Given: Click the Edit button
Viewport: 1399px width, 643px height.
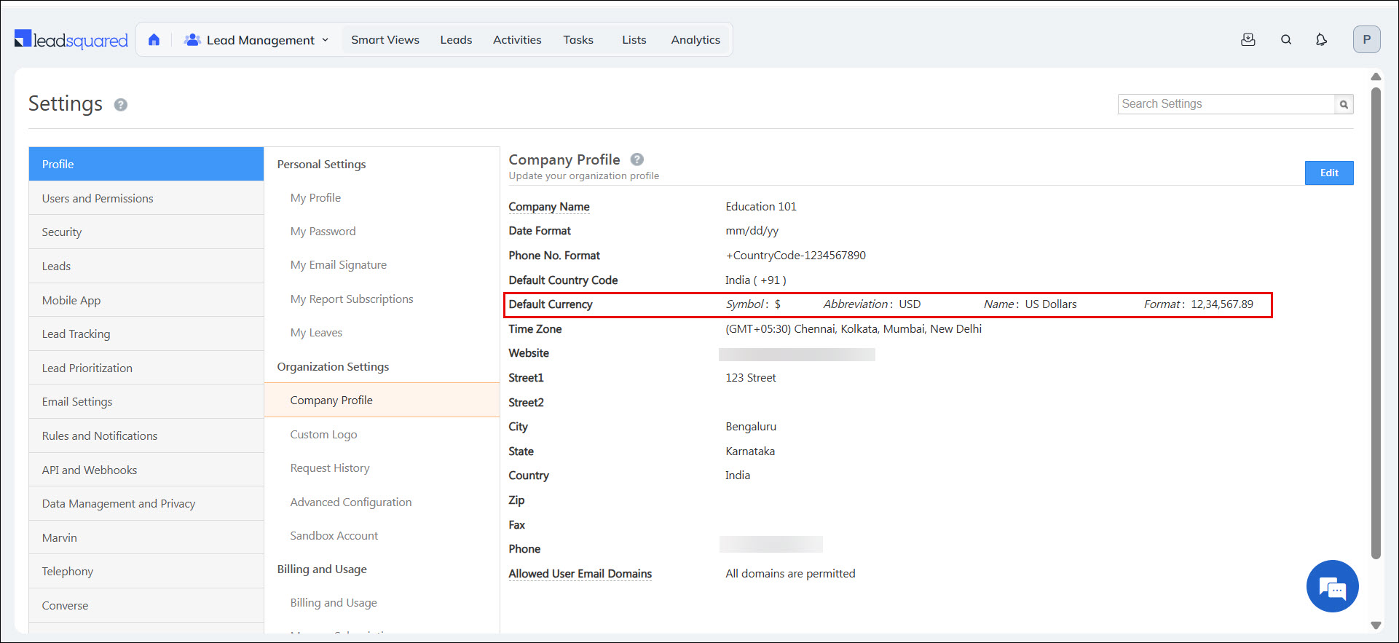Looking at the screenshot, I should tap(1328, 173).
